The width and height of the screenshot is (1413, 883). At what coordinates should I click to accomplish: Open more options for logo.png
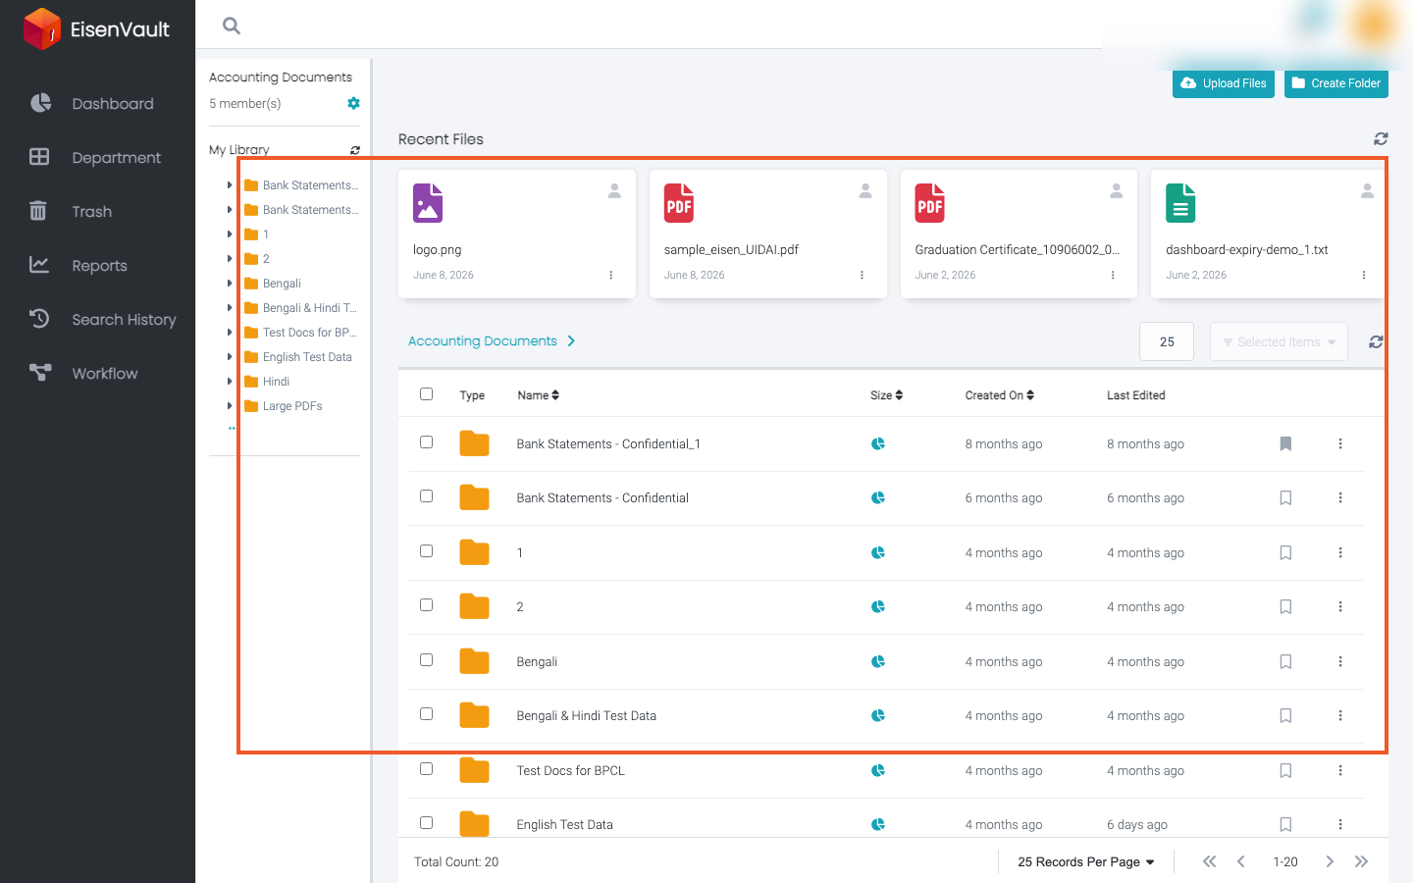(x=610, y=276)
